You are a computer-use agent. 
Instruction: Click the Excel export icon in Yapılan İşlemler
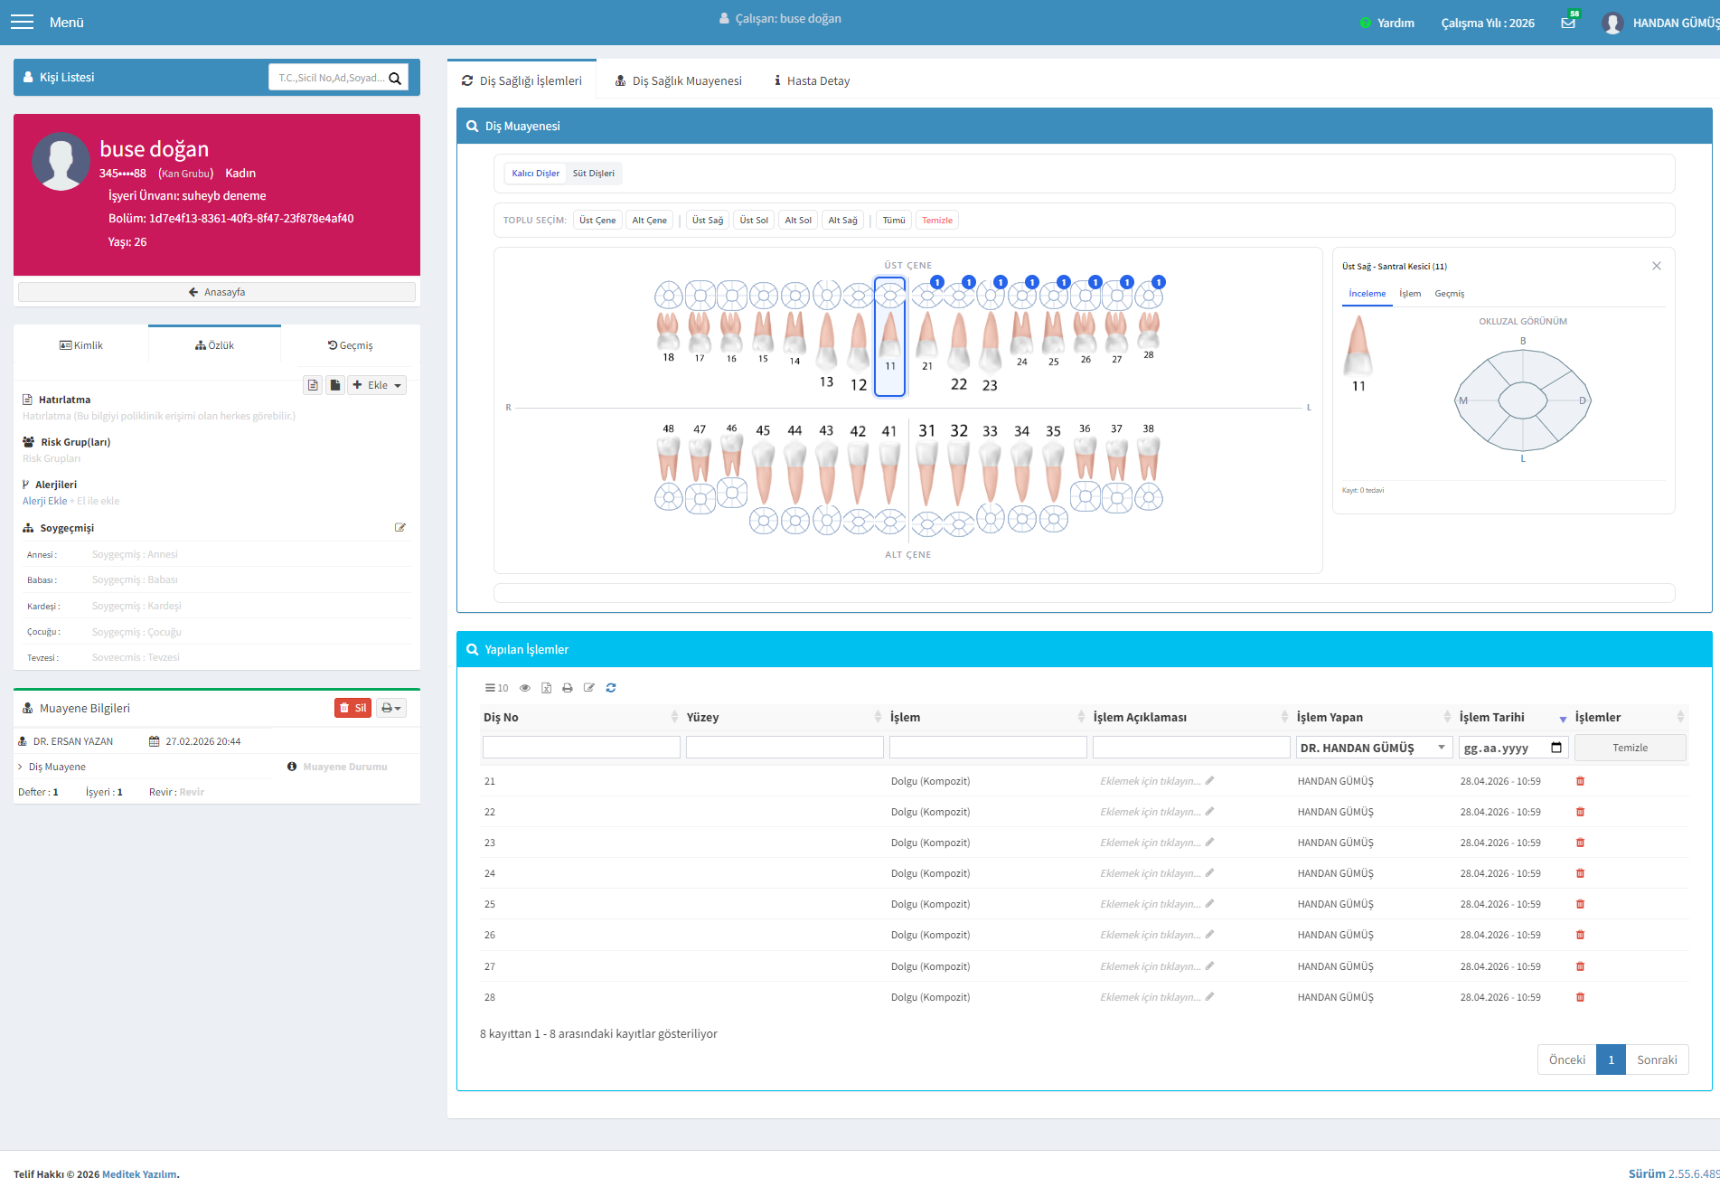click(x=546, y=688)
